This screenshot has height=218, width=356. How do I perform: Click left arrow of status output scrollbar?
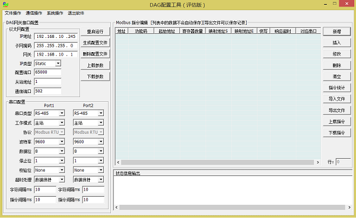coord(116,207)
